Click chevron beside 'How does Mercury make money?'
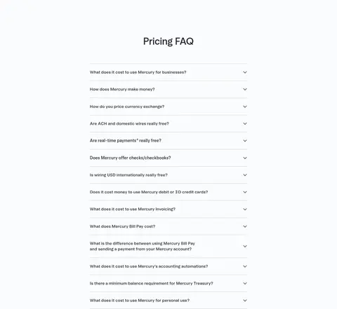Screen dimensions: 337x309 [245, 89]
